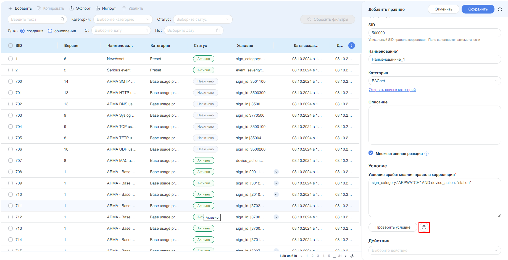Uncheck the Множественная реакция checkbox

pyautogui.click(x=371, y=153)
